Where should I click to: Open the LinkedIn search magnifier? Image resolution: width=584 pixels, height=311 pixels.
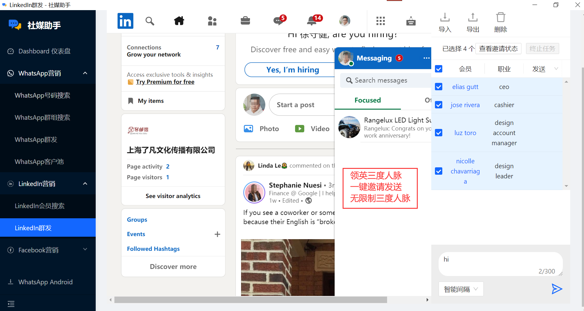tap(150, 21)
